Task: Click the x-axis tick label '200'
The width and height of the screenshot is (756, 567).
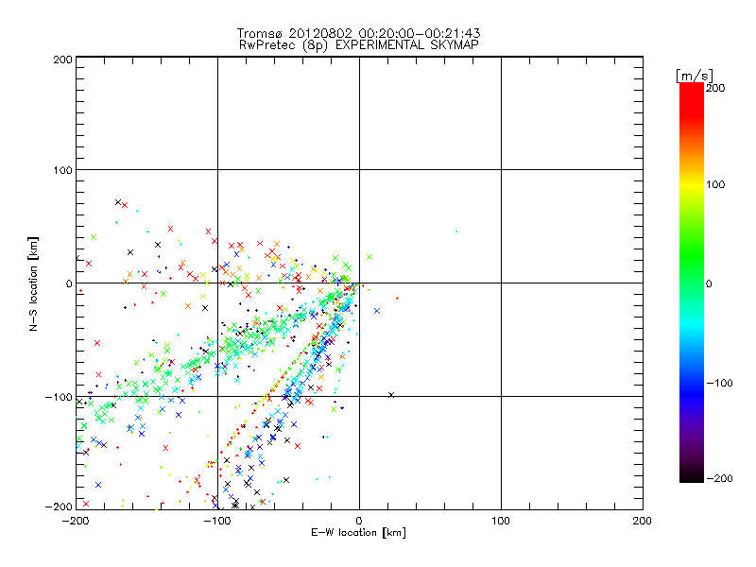Action: (x=643, y=521)
